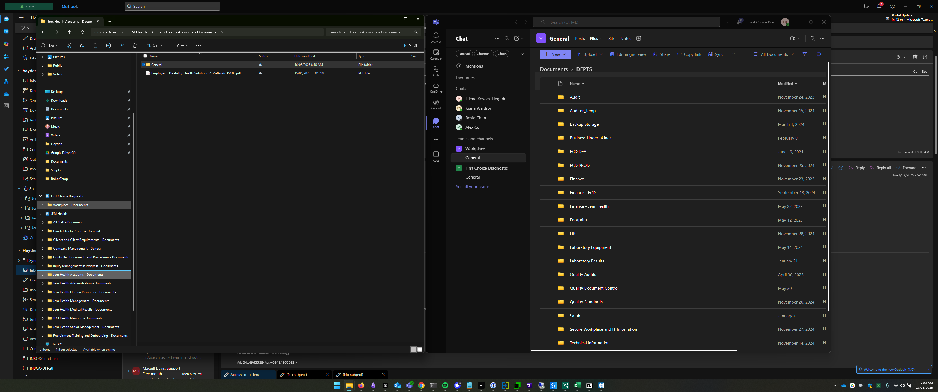
Task: Click Cut icon in File Explorer toolbar
Action: [x=69, y=45]
